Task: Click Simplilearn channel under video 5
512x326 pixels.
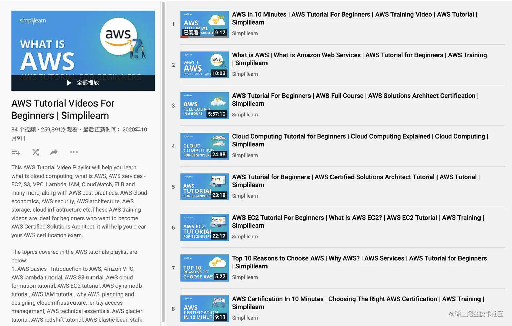Action: 245,196
